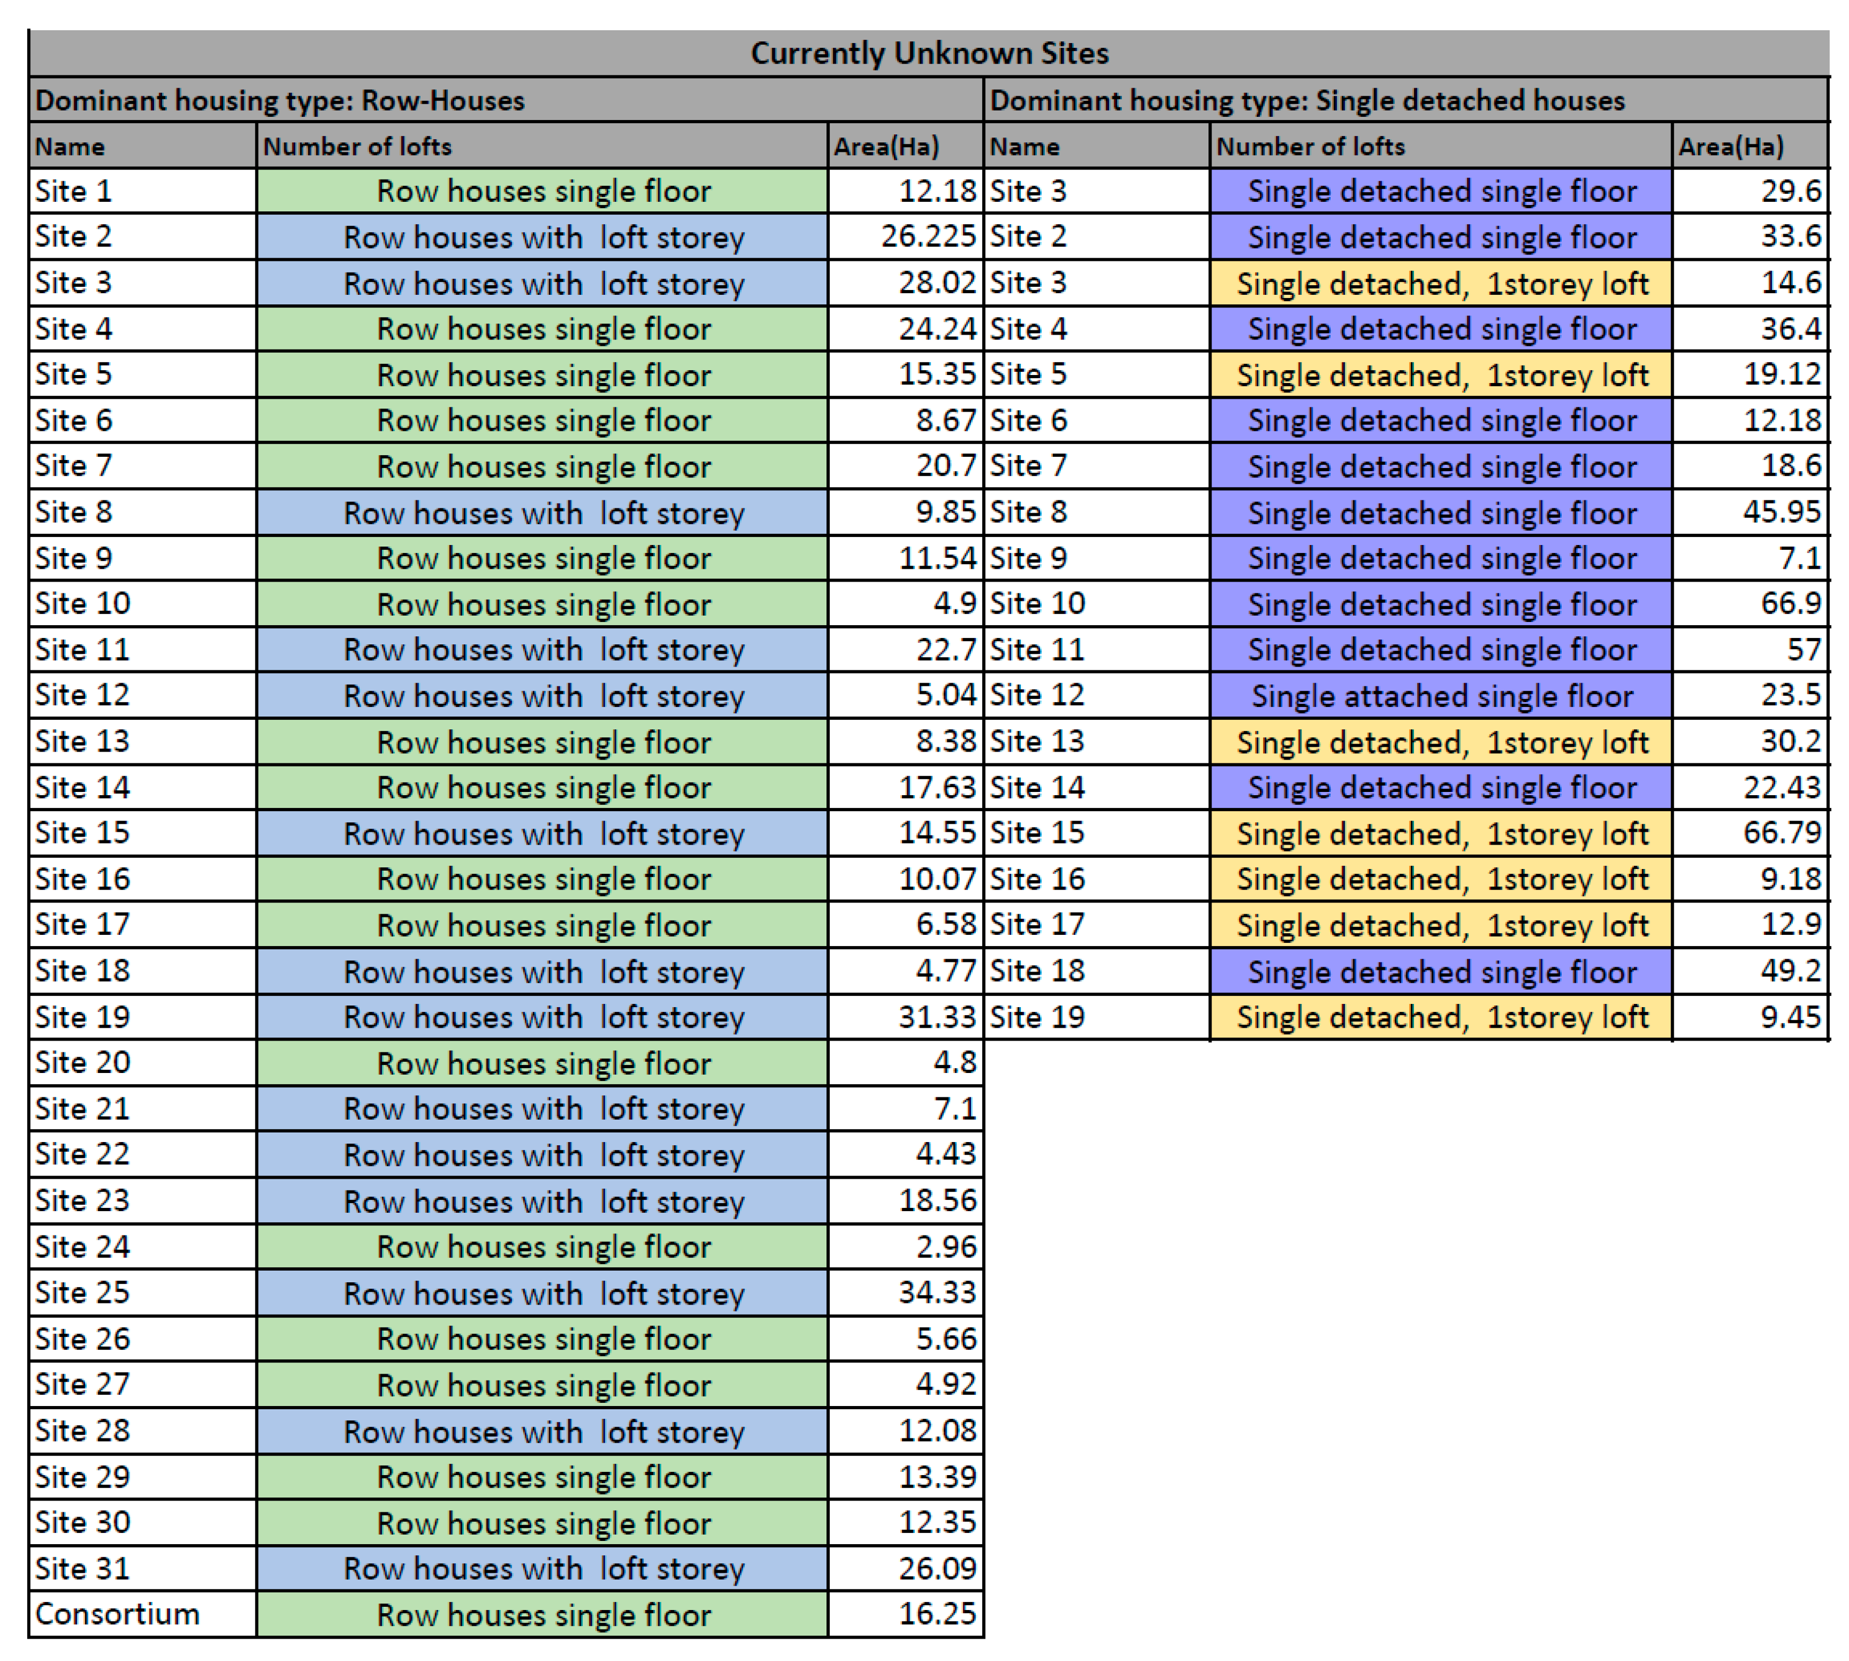
Task: Click the blue loft storey cell for Site 2
Action: [542, 237]
